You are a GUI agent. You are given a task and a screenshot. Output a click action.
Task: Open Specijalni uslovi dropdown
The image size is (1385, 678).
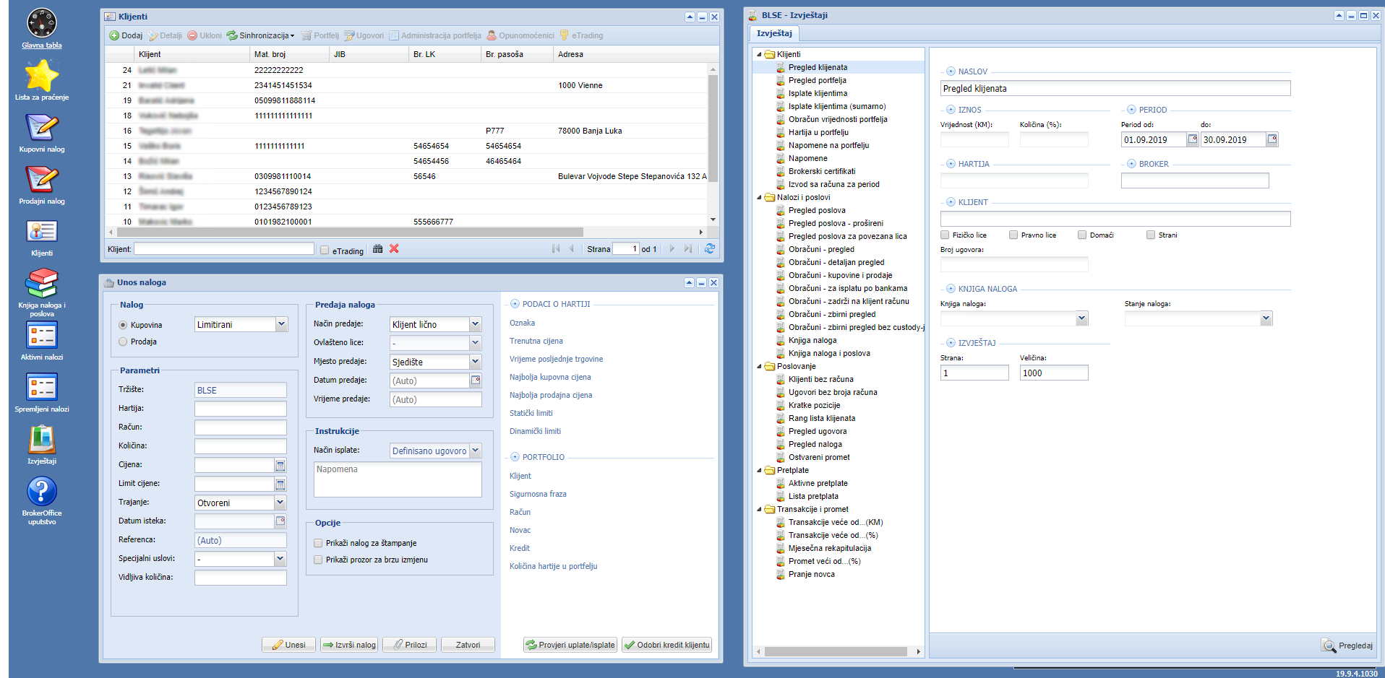[x=280, y=559]
